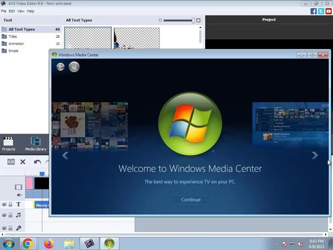Click the Windows Media Center back arrow

60,67
